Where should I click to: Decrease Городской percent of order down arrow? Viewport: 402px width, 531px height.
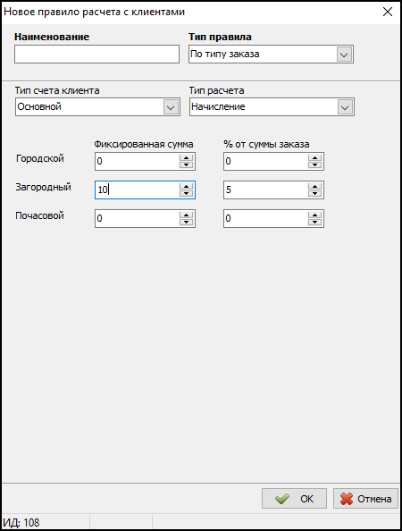click(x=314, y=164)
